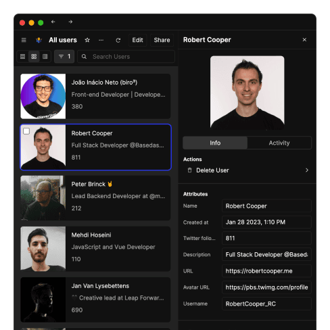Viewport: 330px width, 330px height.
Task: Click the 212 follower count
Action: pos(76,208)
